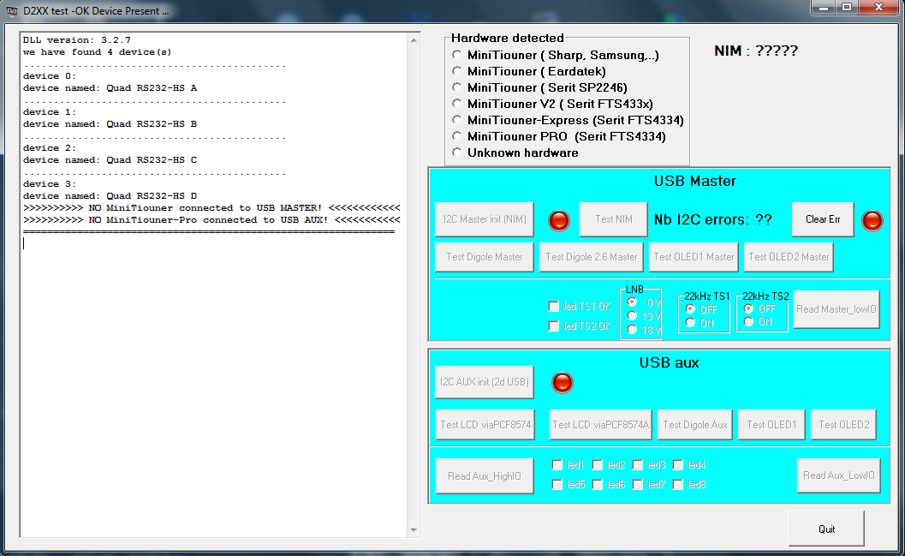Image resolution: width=905 pixels, height=556 pixels.
Task: Click Test Digole 2.6 Master button
Action: click(x=591, y=257)
